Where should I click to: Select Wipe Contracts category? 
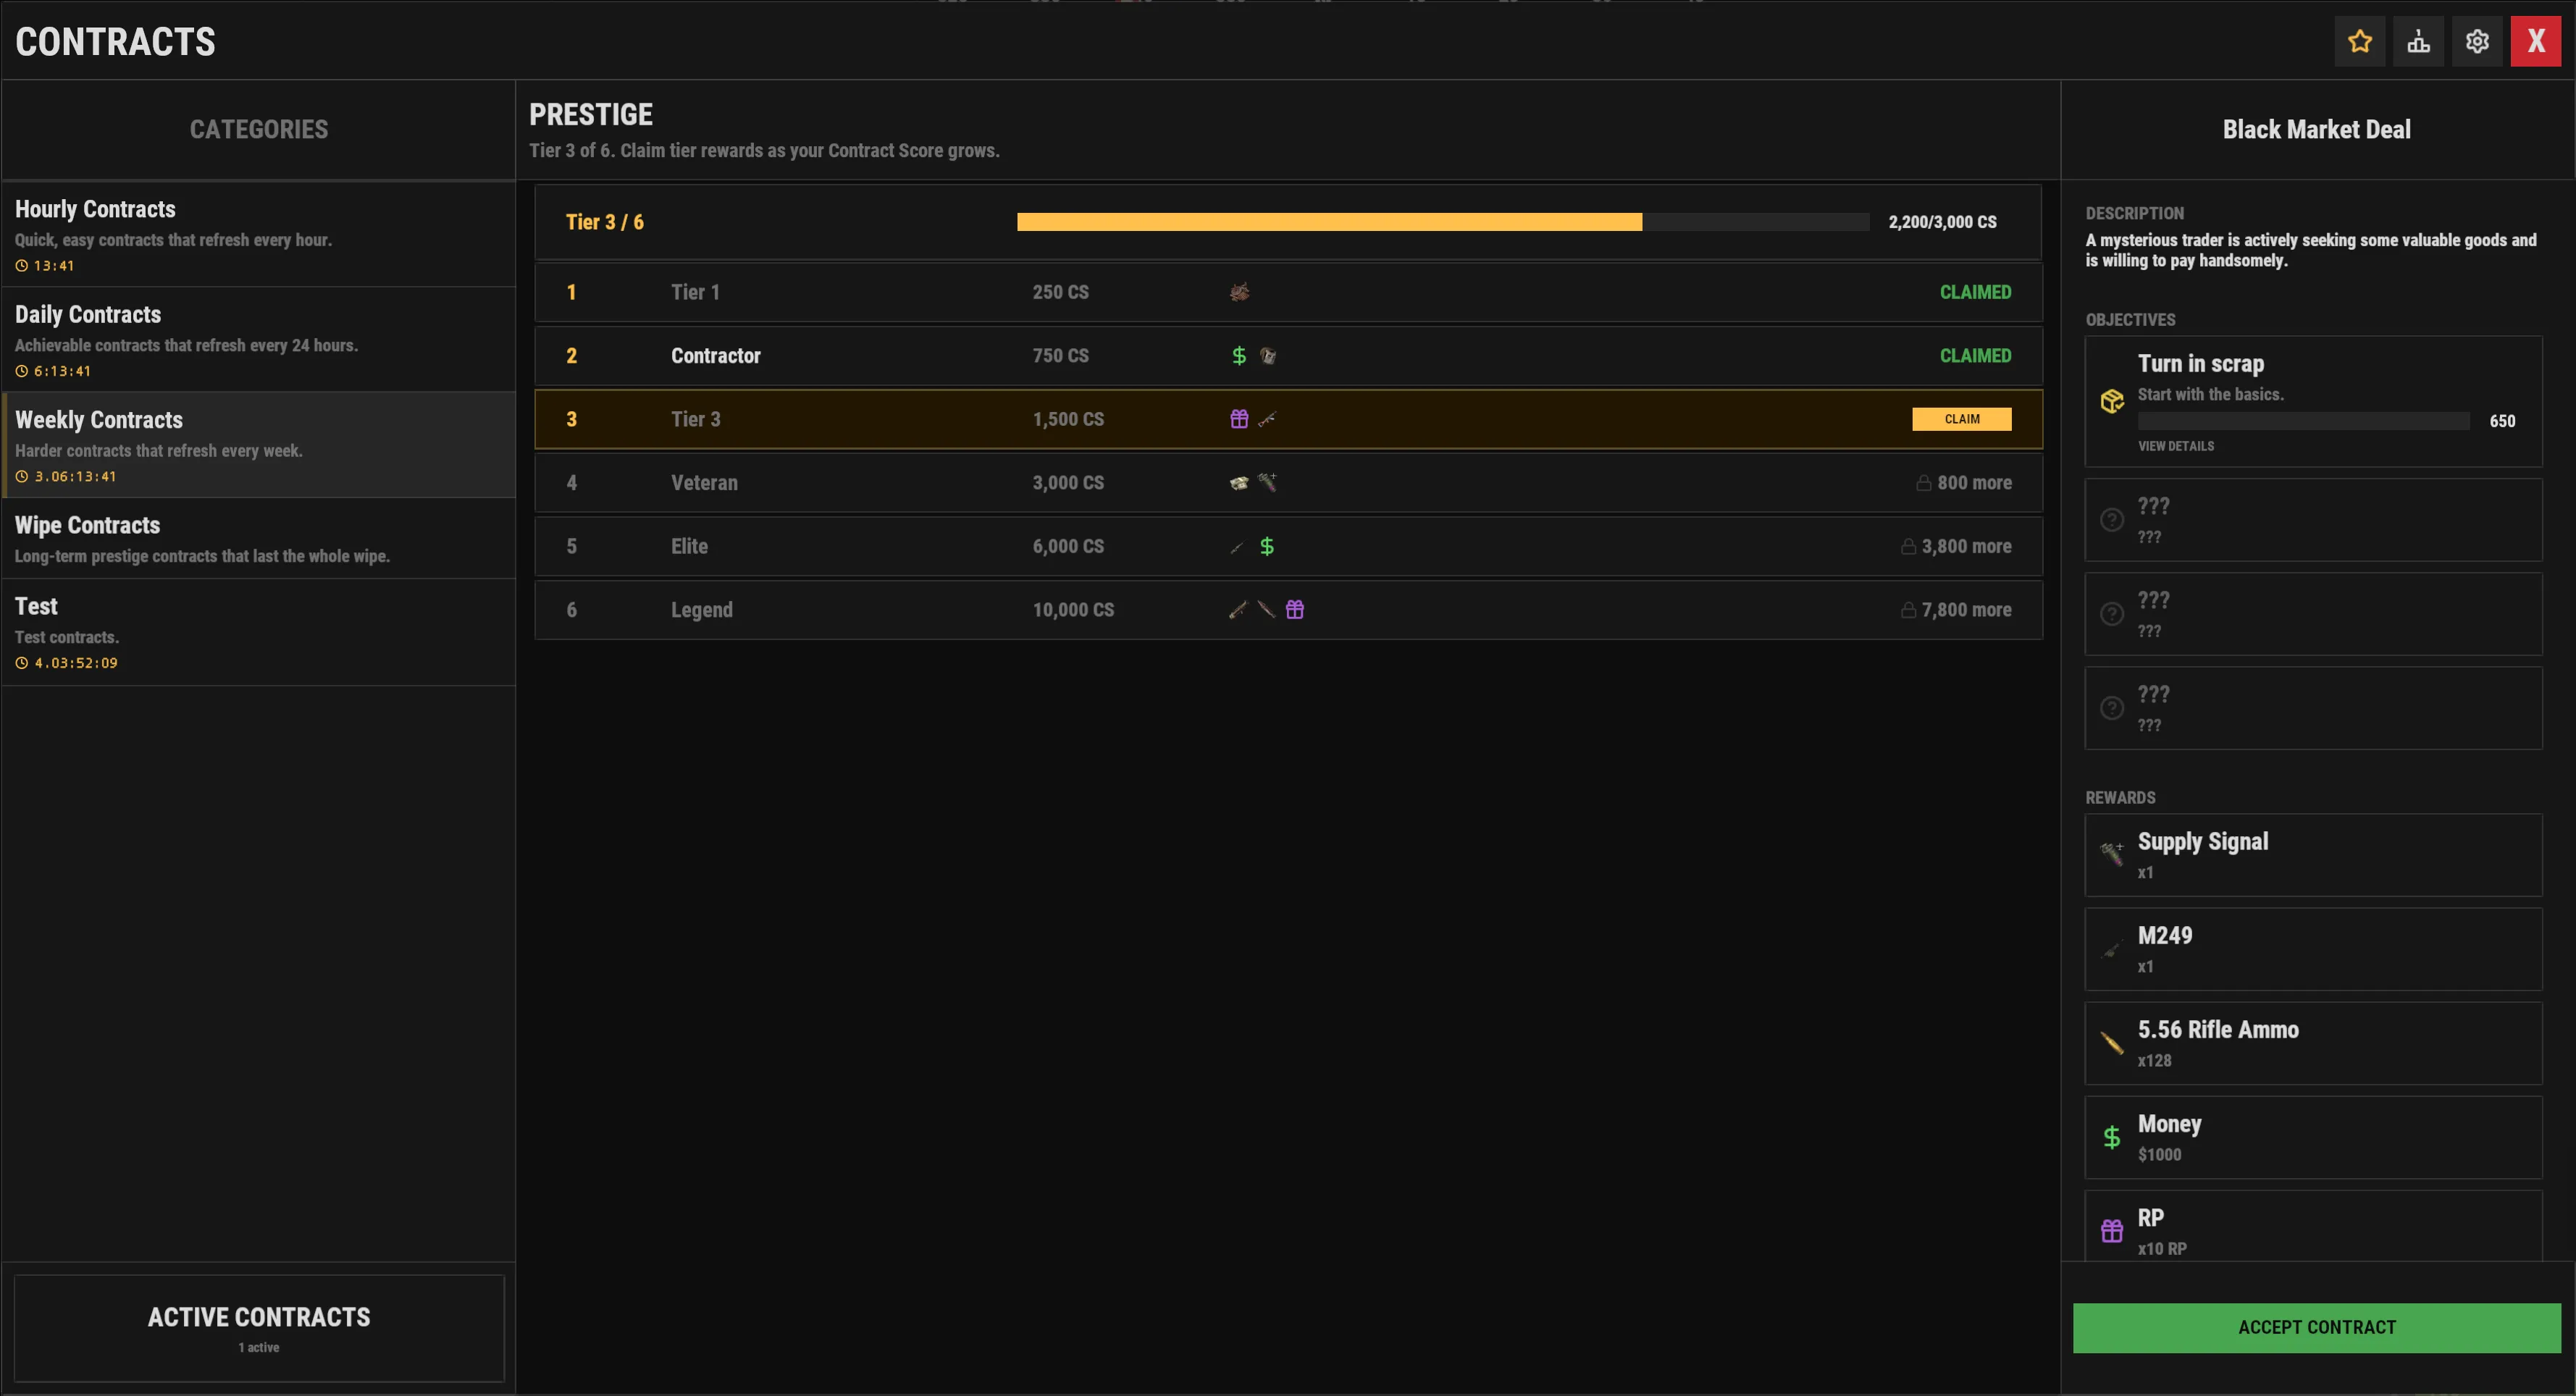(x=259, y=538)
